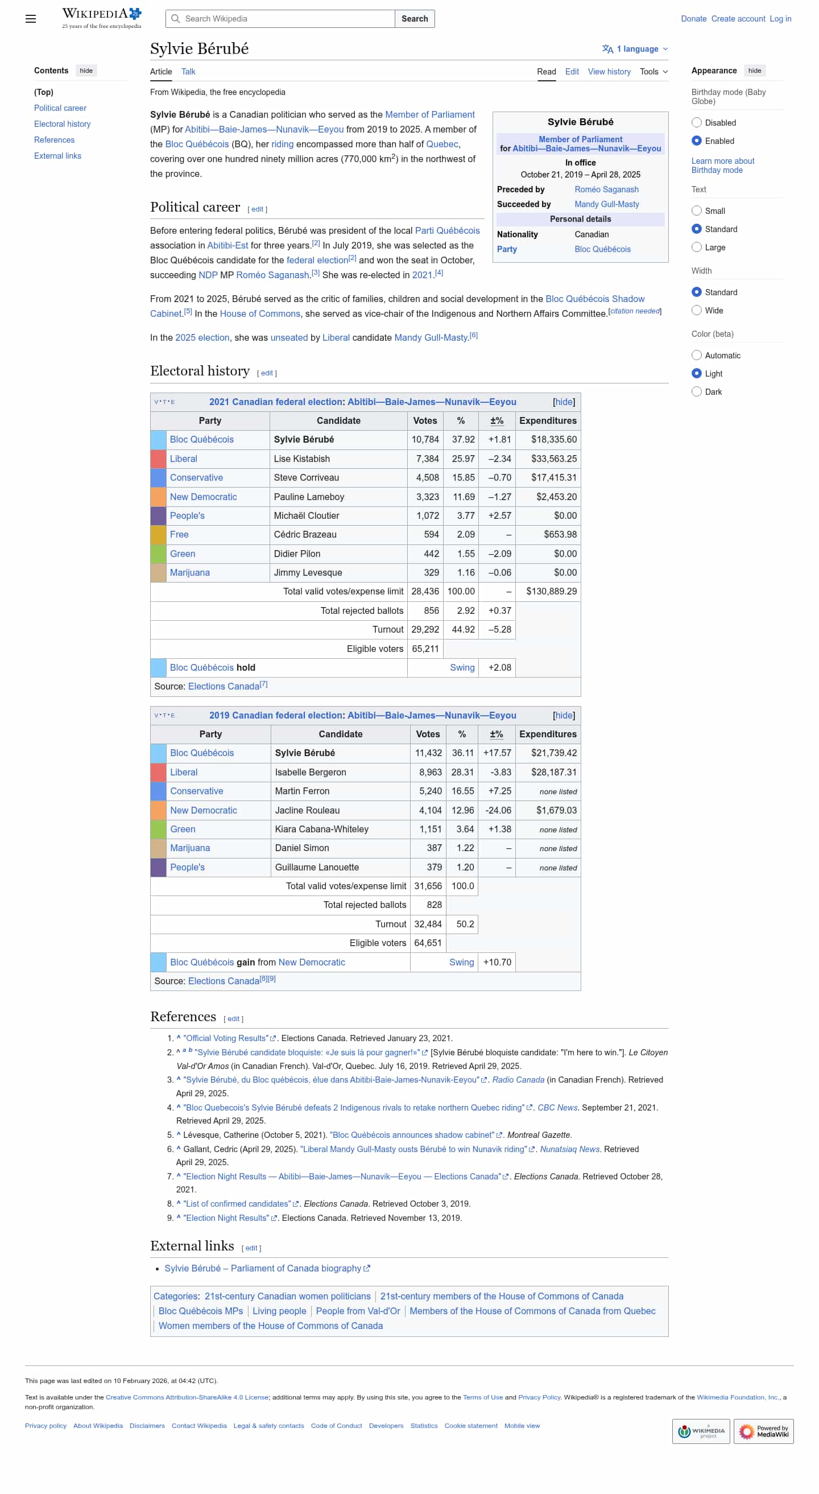Choose Large text size
This screenshot has height=1494, width=819.
tap(696, 247)
